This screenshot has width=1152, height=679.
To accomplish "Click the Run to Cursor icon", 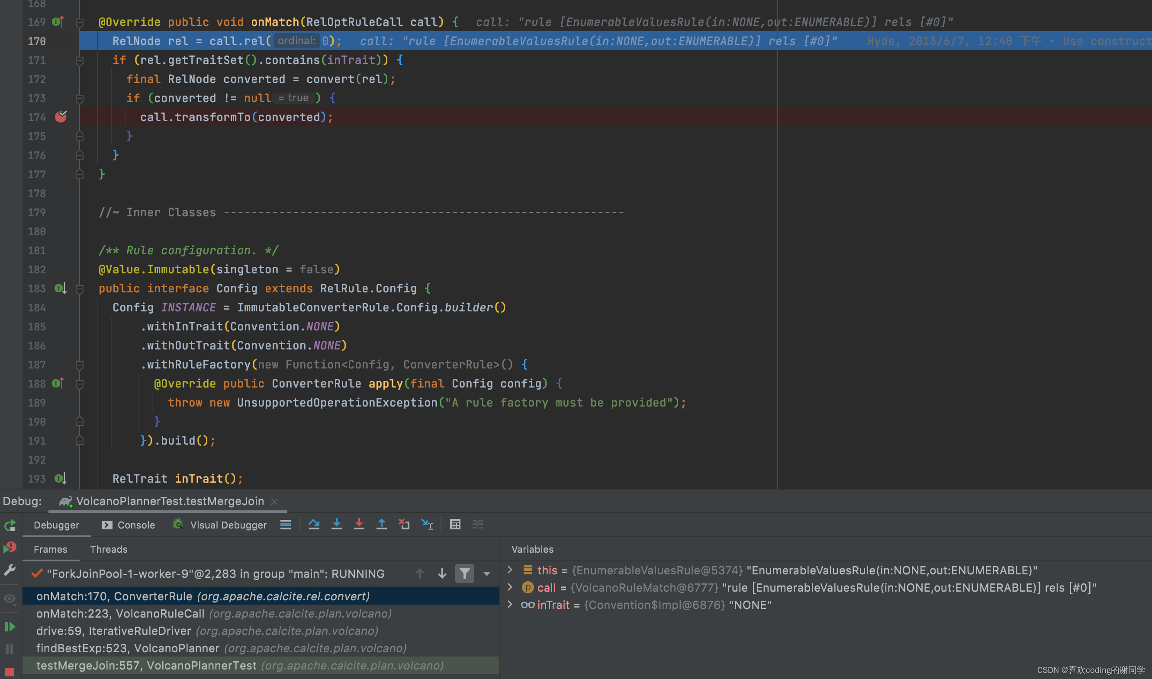I will tap(427, 524).
